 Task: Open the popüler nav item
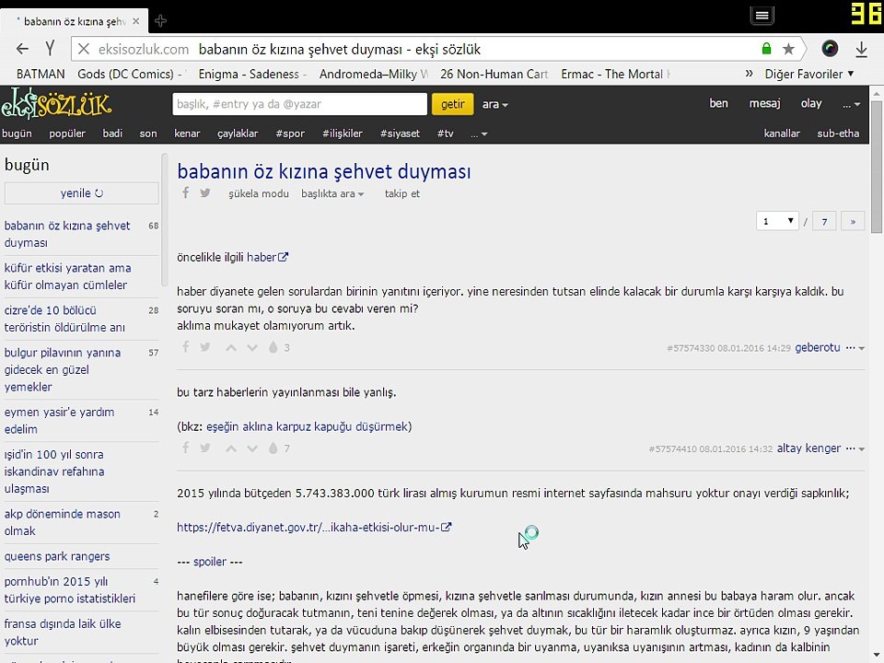pos(67,134)
